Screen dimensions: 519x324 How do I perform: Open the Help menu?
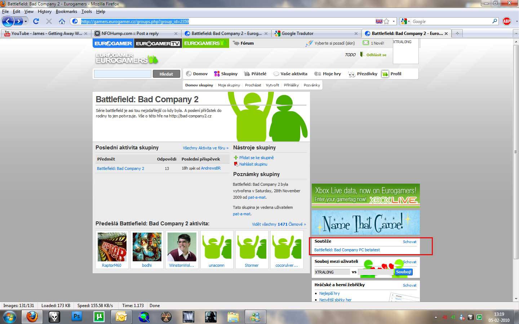pyautogui.click(x=101, y=12)
